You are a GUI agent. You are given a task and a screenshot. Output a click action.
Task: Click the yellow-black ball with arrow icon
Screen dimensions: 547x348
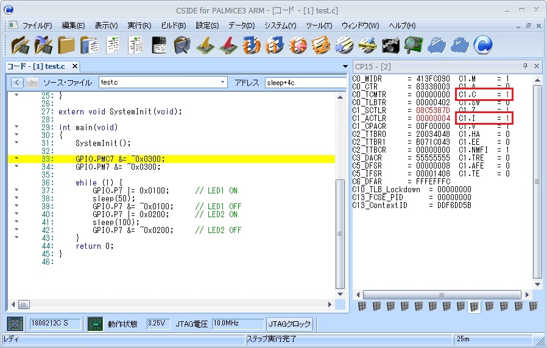[x=367, y=45]
